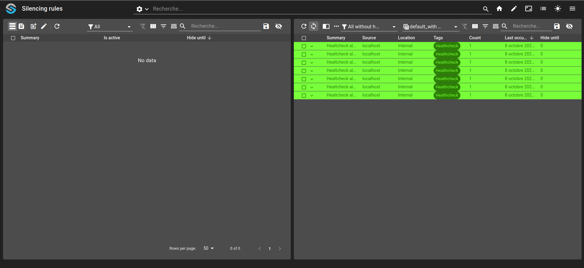The height and width of the screenshot is (268, 584).
Task: Refresh the alerts panel
Action: [304, 26]
